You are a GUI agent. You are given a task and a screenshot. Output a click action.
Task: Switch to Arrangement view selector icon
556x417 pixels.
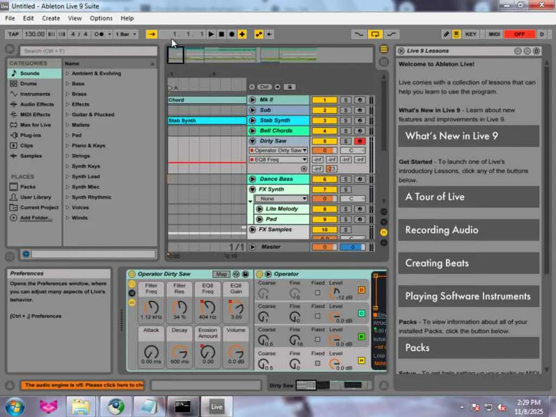pos(384,49)
